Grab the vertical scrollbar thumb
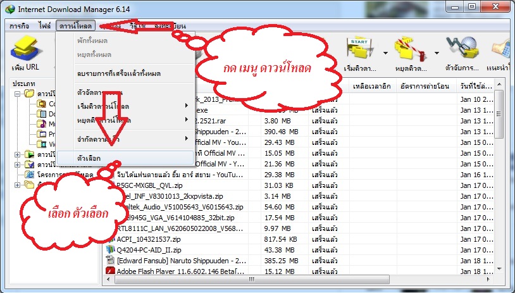The image size is (515, 293). point(499,114)
